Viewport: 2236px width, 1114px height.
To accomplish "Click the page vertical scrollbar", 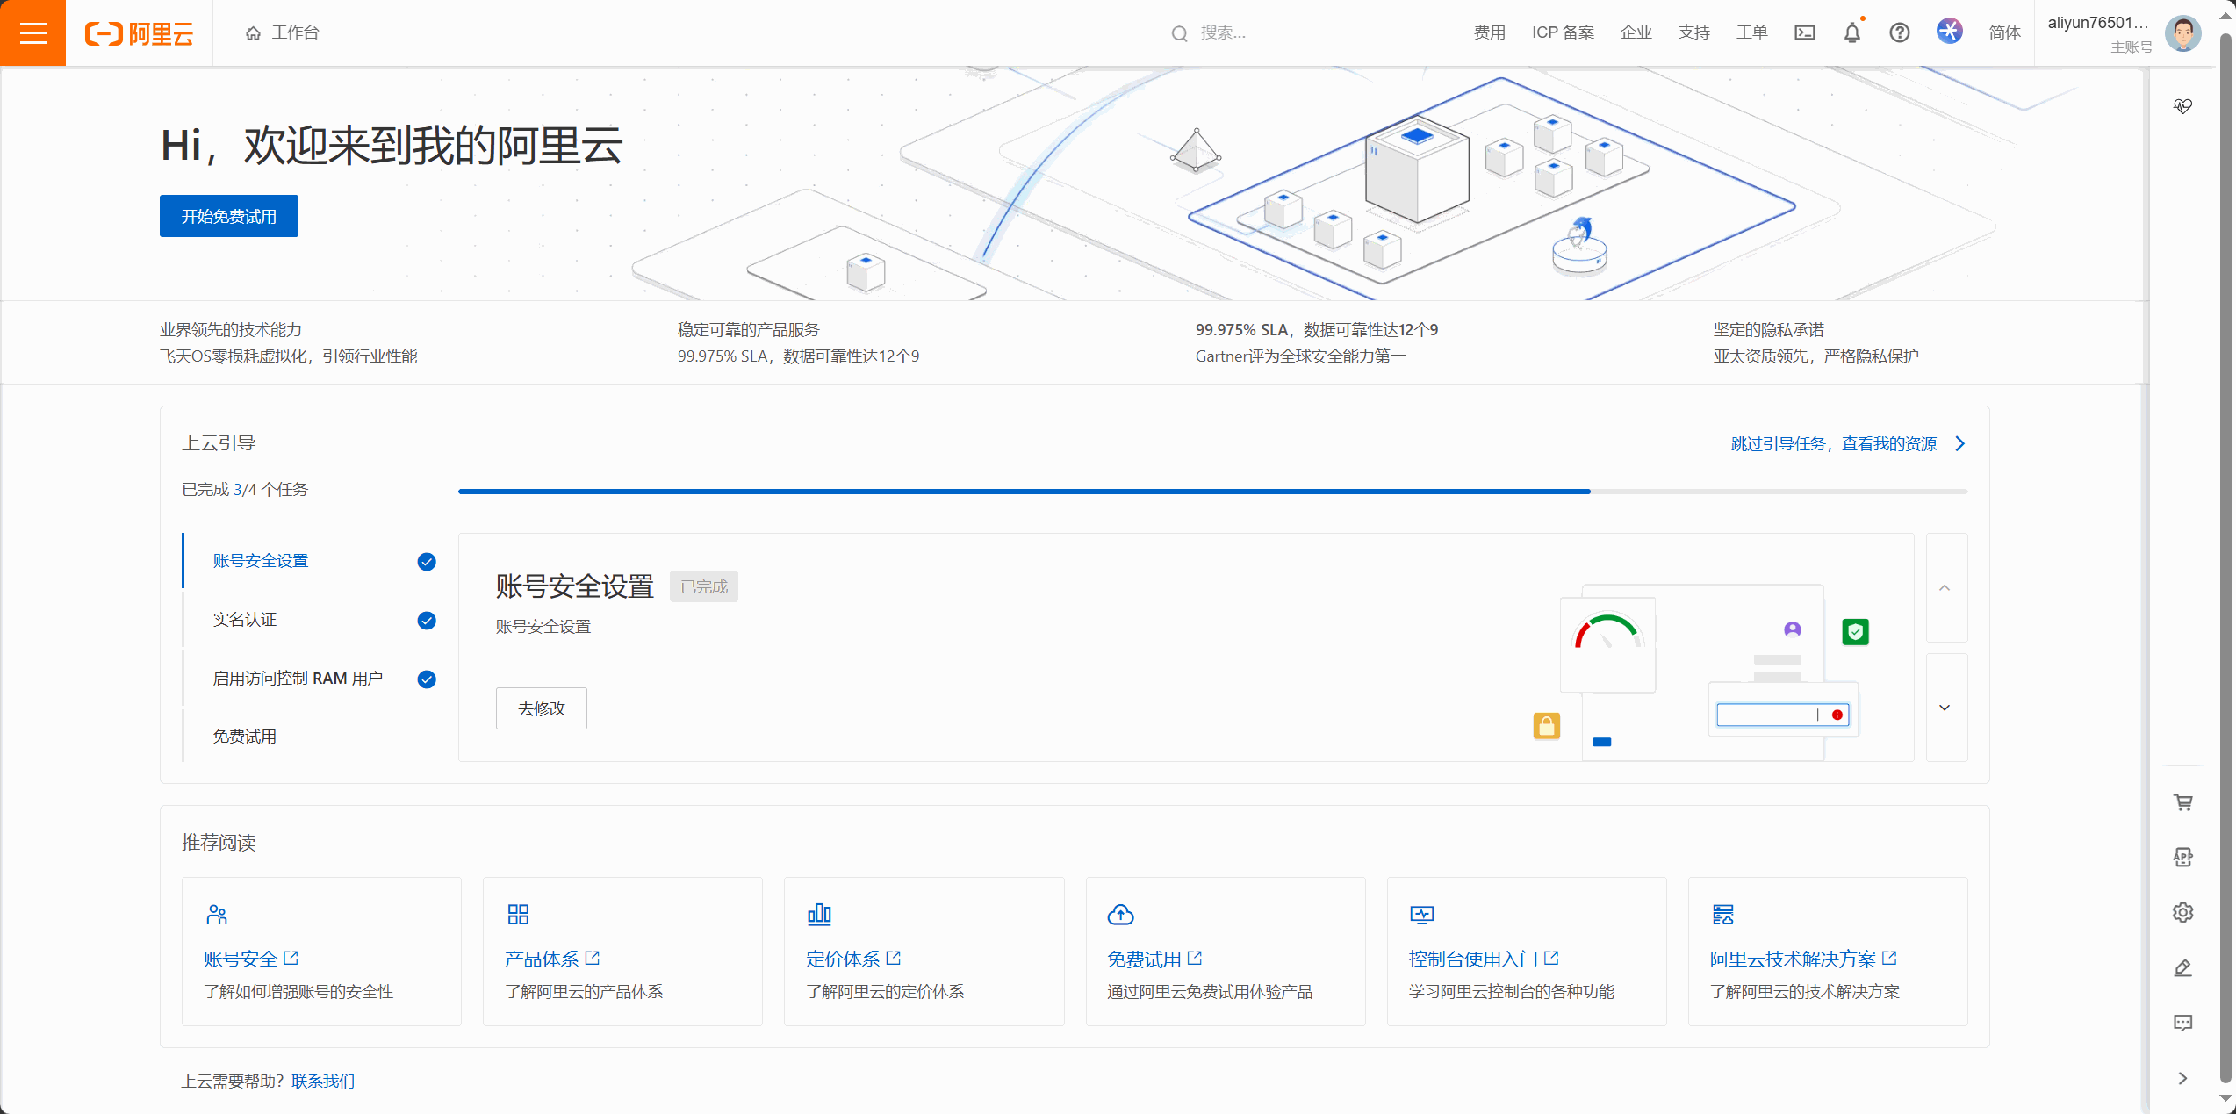I will point(2225,557).
